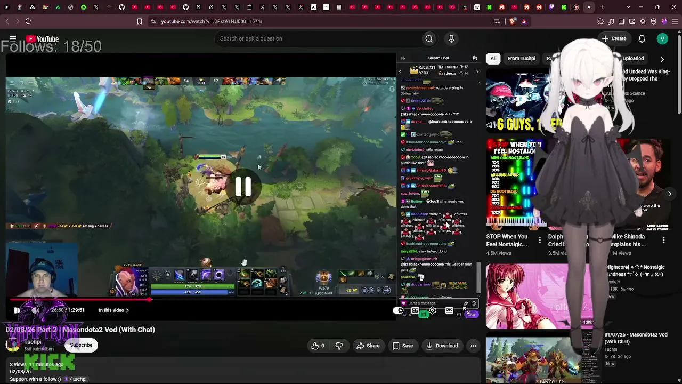Like the video with thumbs up
This screenshot has width=682, height=384.
[318, 346]
